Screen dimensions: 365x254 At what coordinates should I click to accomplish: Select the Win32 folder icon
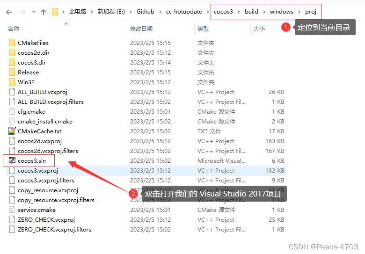(x=12, y=82)
